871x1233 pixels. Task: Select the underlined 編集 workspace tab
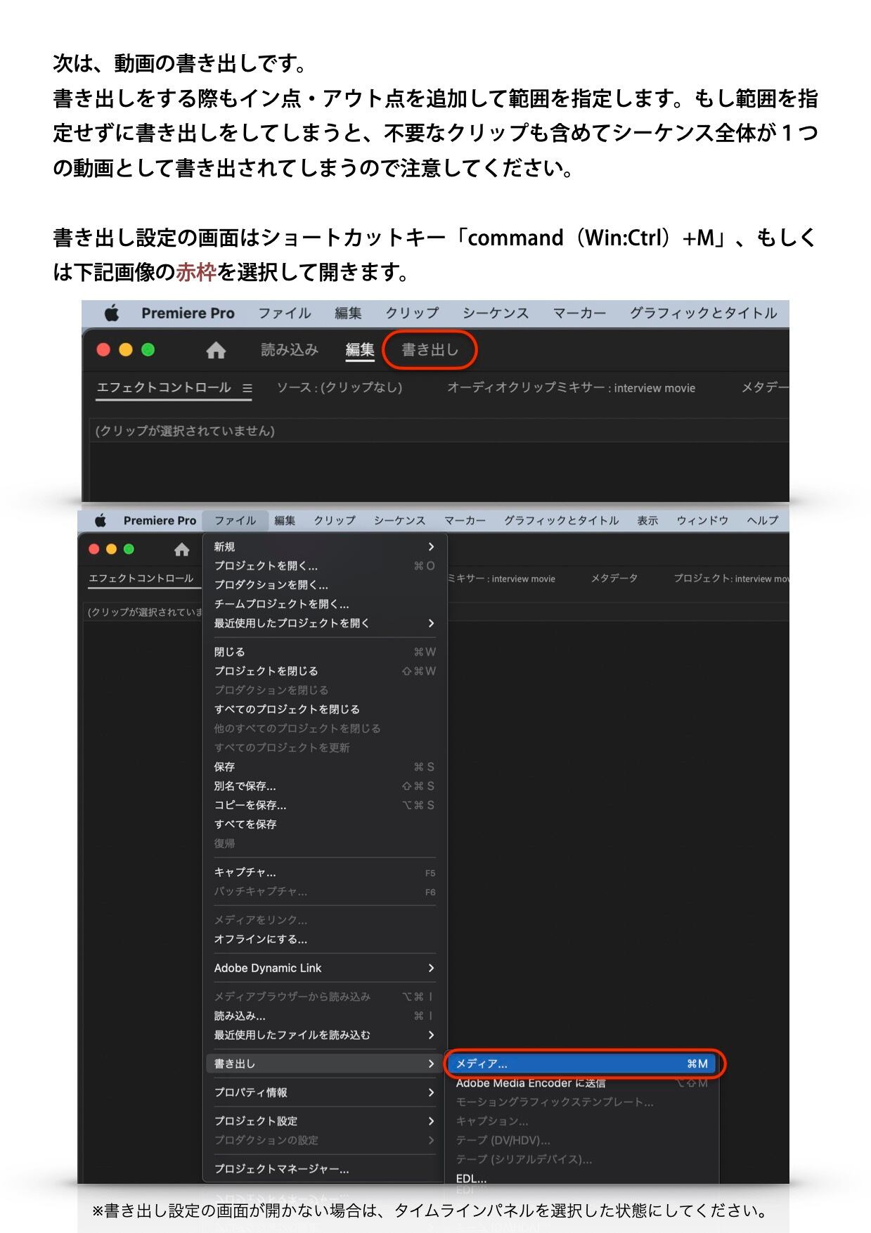pyautogui.click(x=360, y=350)
